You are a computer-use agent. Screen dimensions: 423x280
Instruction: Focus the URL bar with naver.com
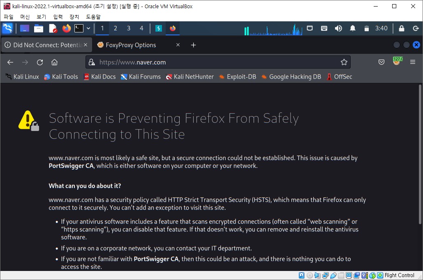click(218, 62)
